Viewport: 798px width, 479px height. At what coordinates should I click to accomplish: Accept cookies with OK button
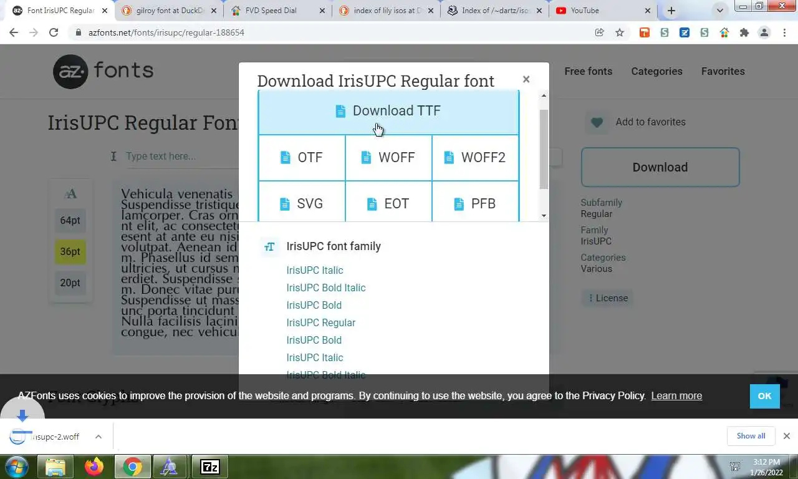tap(765, 396)
